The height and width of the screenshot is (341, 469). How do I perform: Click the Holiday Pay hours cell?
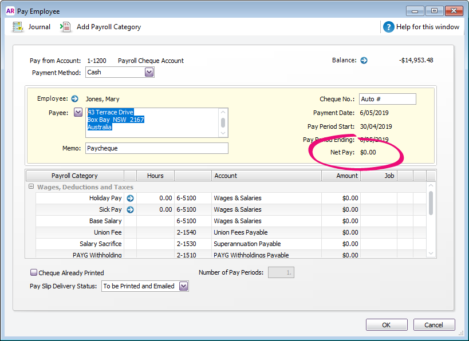point(155,199)
